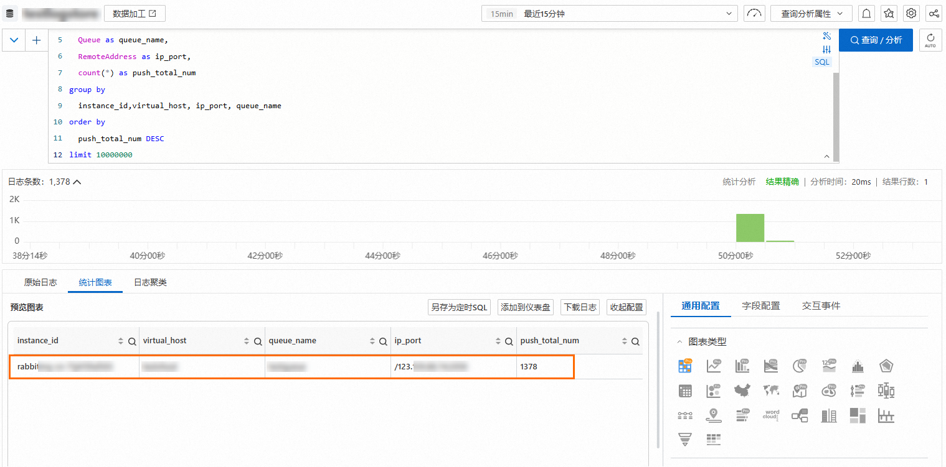Image resolution: width=946 pixels, height=467 pixels.
Task: Click the 结果精确 status text
Action: [782, 182]
